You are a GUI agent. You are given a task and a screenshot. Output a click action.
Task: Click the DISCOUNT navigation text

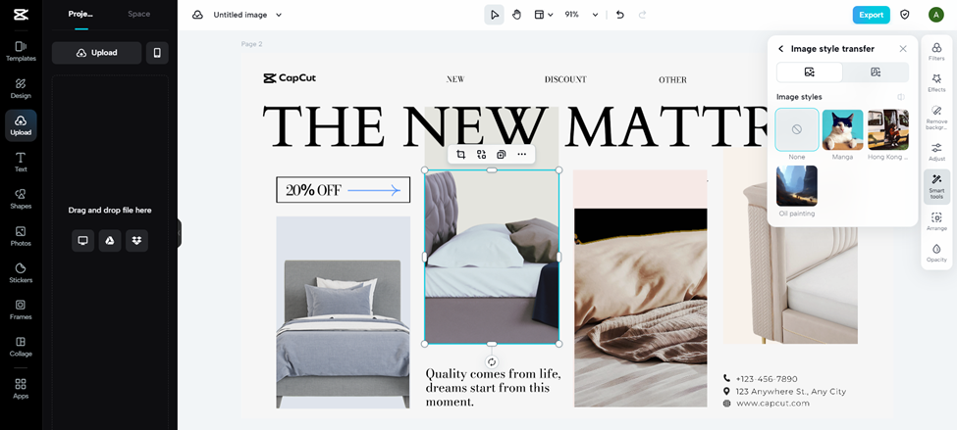pyautogui.click(x=565, y=79)
